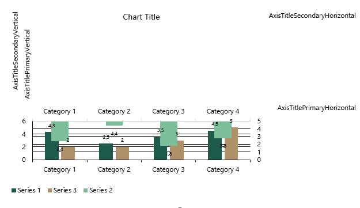Select the AxisTitlePrimaryVertical rotated label

(x=27, y=64)
